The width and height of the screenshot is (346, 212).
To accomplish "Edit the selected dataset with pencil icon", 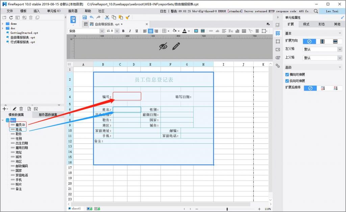I will (14, 109).
